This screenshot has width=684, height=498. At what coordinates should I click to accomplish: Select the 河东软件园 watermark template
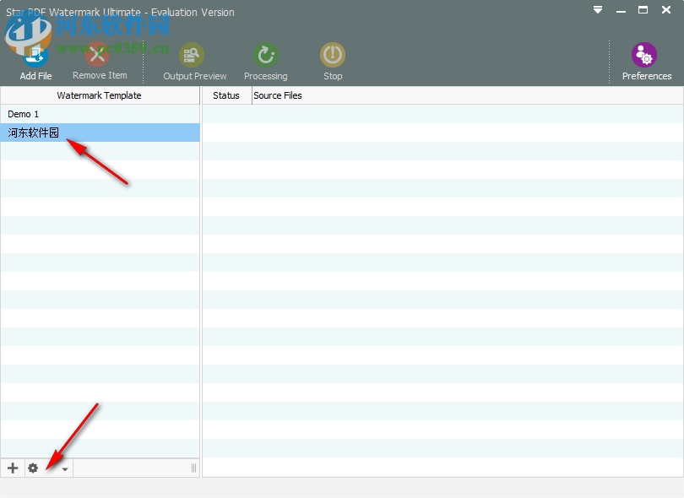(100, 133)
